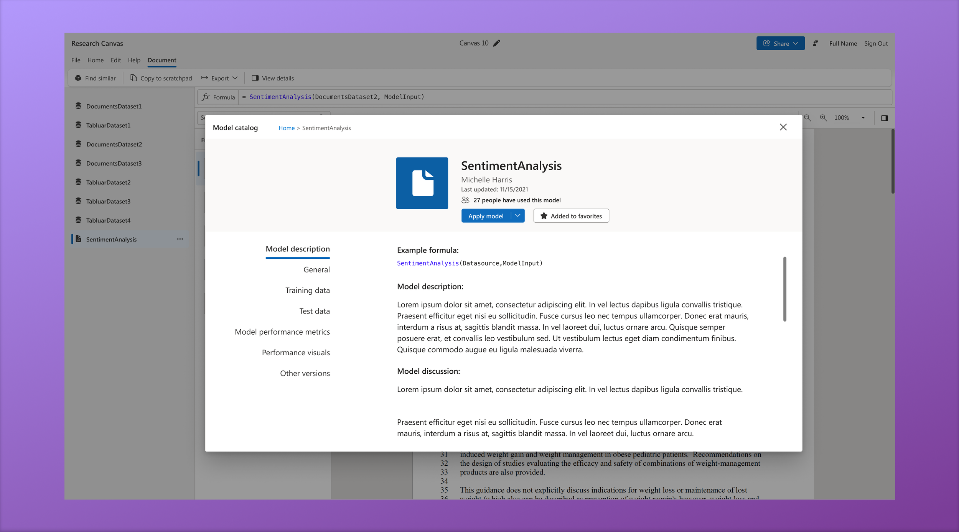Click the Find similar cube icon
Screen dimensions: 959x532
[78, 78]
